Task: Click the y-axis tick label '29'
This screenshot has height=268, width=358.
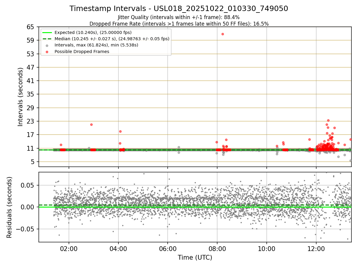Action: click(x=30, y=108)
